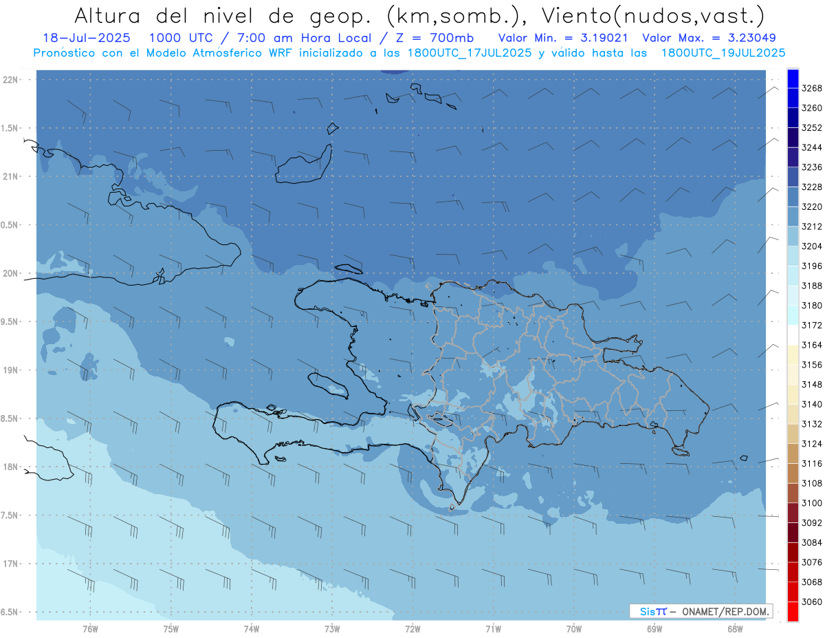This screenshot has width=825, height=638.
Task: Click 'Valor Max. = 3.23049' text
Action: coord(709,38)
